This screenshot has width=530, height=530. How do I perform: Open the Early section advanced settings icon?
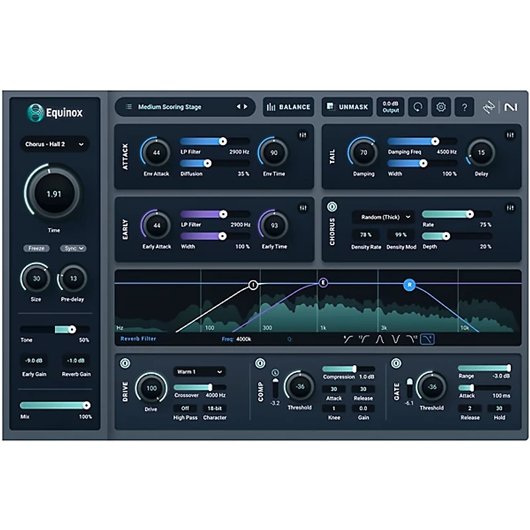pos(303,208)
